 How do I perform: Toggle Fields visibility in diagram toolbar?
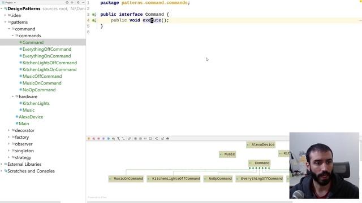point(89,139)
